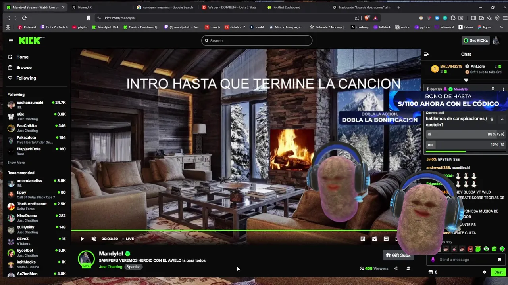This screenshot has width=508, height=285.
Task: Go back in browser history
Action: pyautogui.click(x=8, y=18)
